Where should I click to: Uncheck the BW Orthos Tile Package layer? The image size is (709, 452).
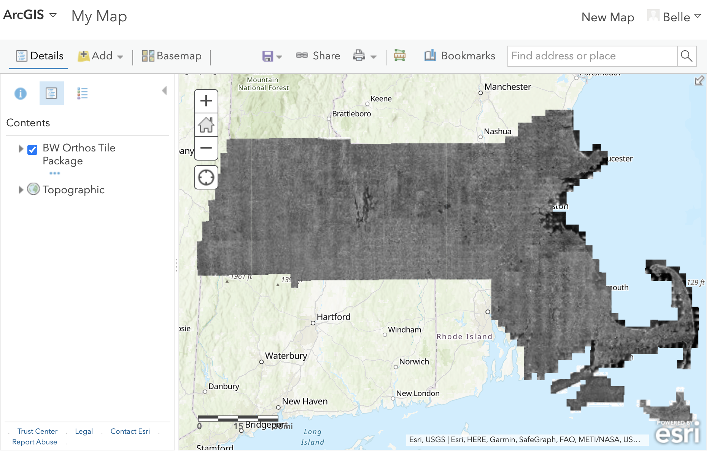pos(32,150)
